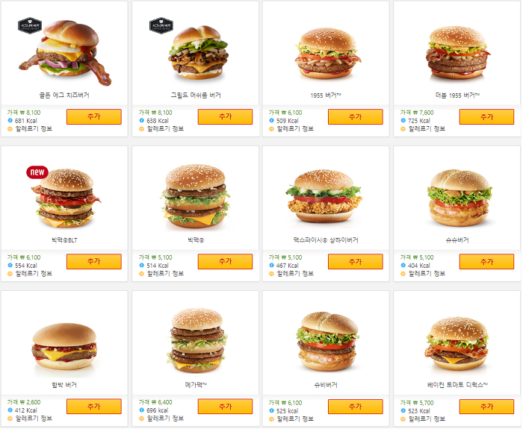This screenshot has height=429, width=523.
Task: Click allergy icon for 베이컨 토마토 디럭스
Action: 403,419
